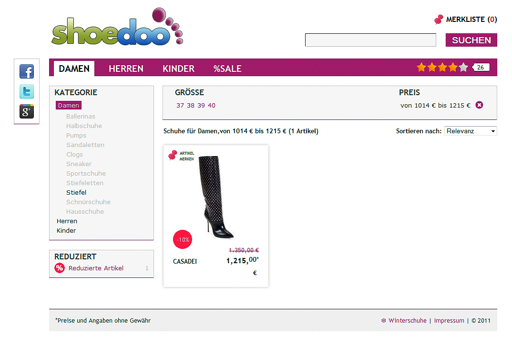
Task: Select the Herren tab
Action: click(x=126, y=69)
